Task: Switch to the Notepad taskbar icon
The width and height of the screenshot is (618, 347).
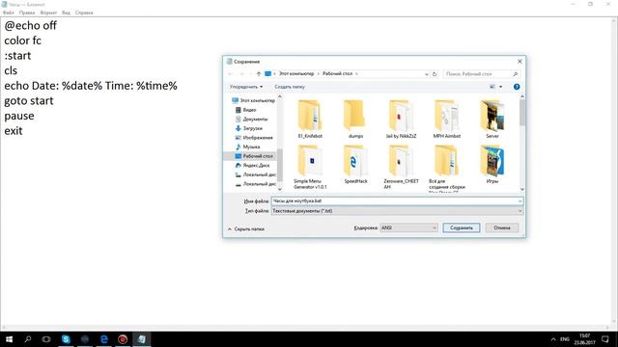Action: (142, 339)
